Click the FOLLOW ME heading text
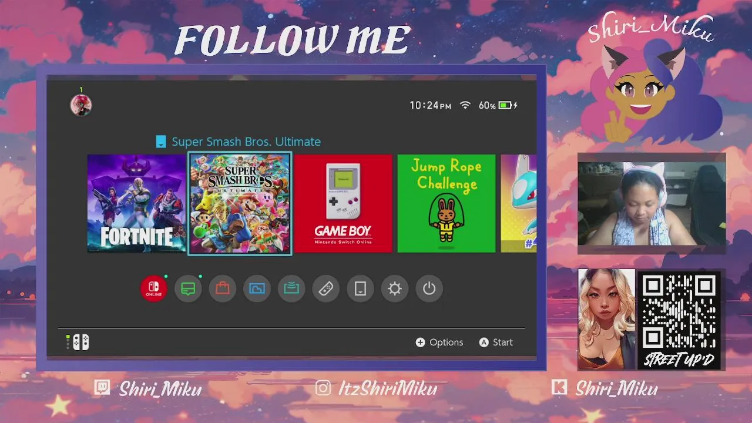The image size is (752, 423). [x=292, y=41]
